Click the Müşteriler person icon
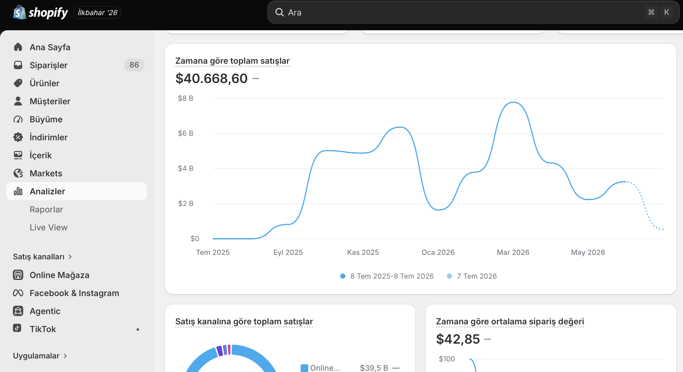Screen dimensions: 683x372 click(x=18, y=101)
